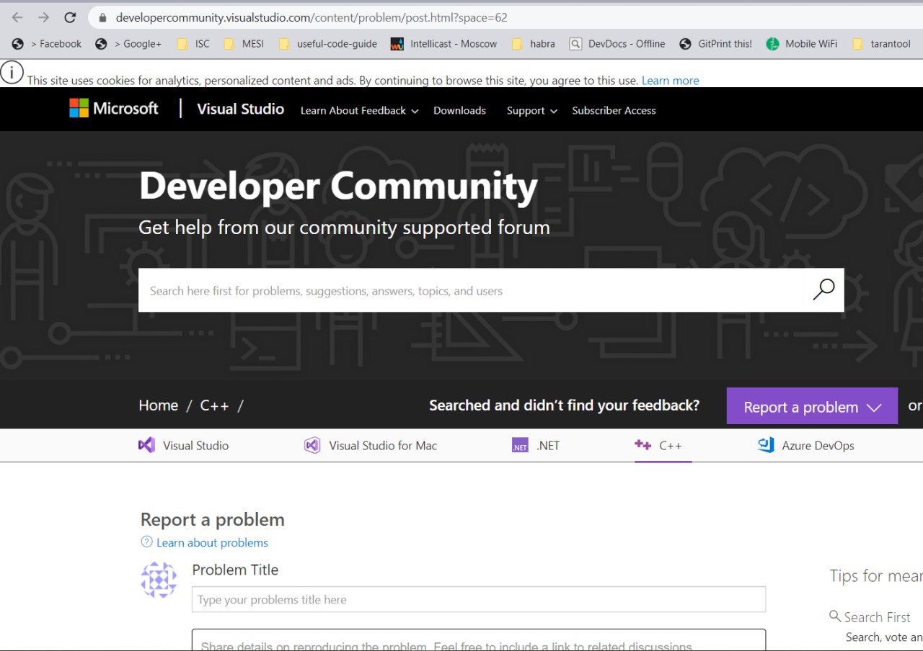Open the tarantool bookmark folder
Image resolution: width=923 pixels, height=651 pixels.
tap(881, 44)
